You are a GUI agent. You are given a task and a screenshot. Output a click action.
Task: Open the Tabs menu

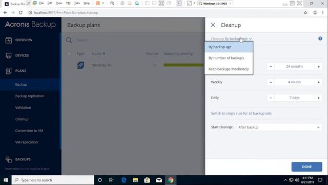77,4
